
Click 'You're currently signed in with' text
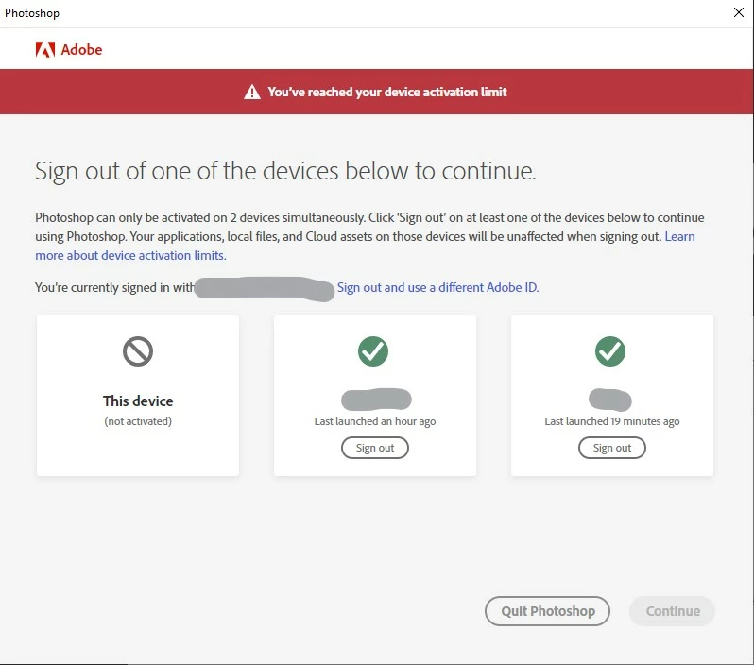(114, 287)
